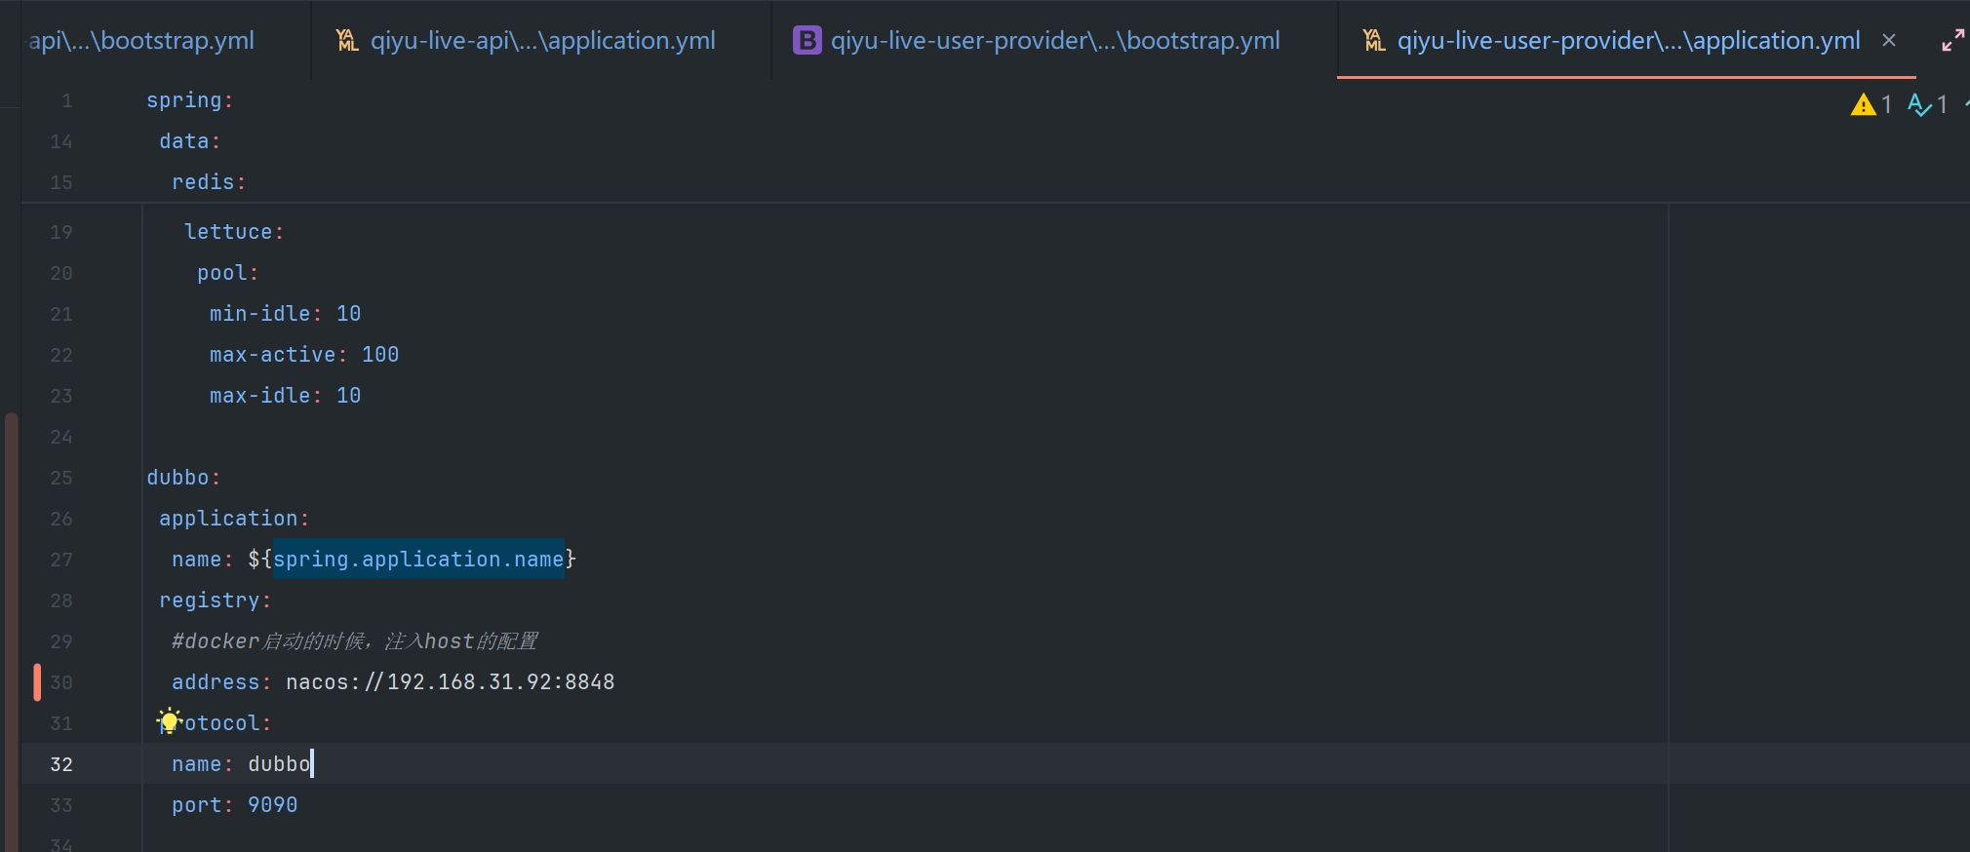Image resolution: width=1970 pixels, height=852 pixels.
Task: Close the qiyu-live-user-provider application.yml tab
Action: [x=1889, y=41]
